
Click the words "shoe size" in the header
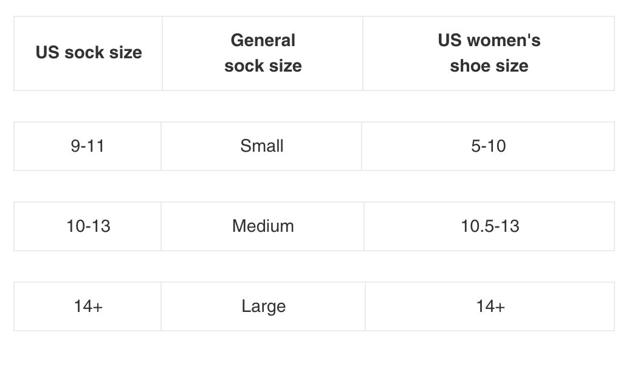click(x=489, y=66)
